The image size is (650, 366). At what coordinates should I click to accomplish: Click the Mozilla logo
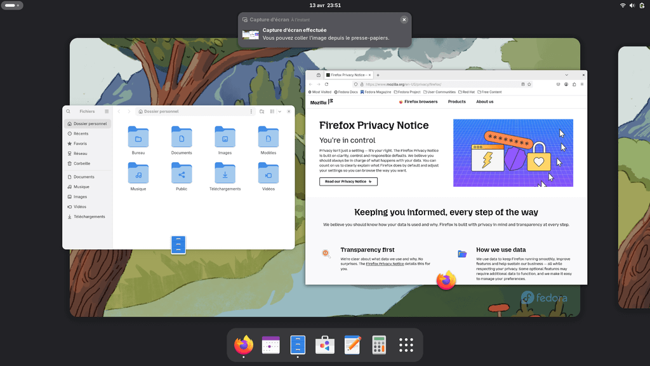click(322, 102)
